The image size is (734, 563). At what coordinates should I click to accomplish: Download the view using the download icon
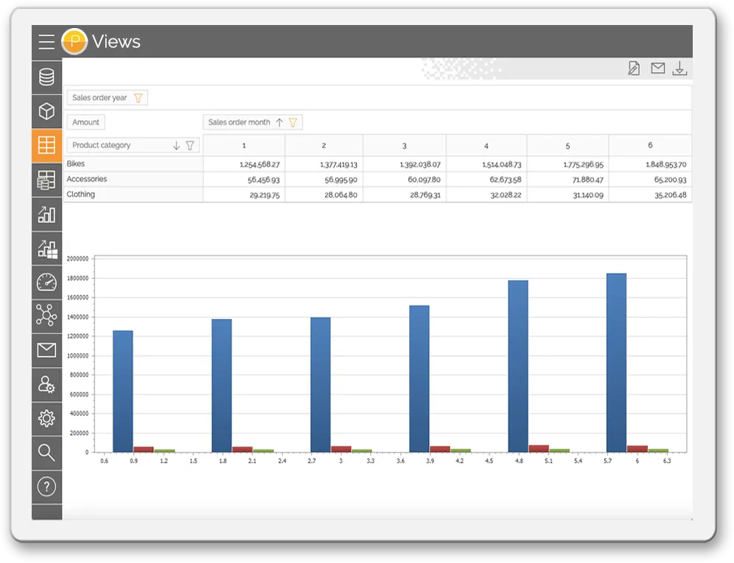[x=680, y=68]
